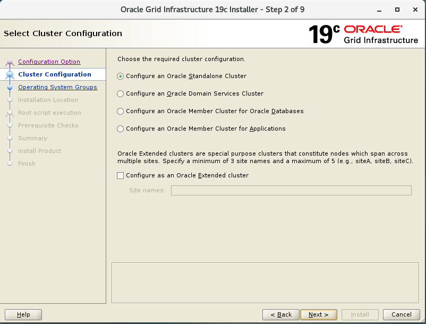426x324 pixels.
Task: Select Configure an Oracle Domain Services Cluster
Action: click(120, 93)
